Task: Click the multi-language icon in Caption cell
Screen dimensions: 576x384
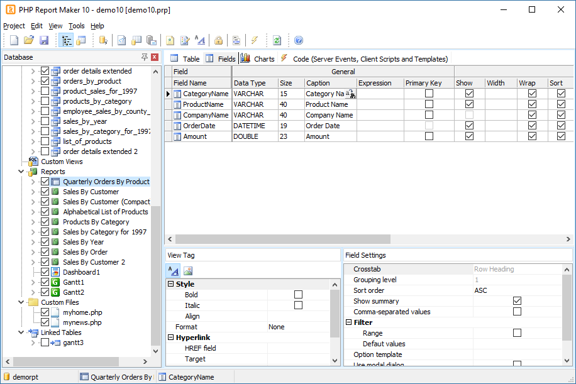Action: point(351,94)
